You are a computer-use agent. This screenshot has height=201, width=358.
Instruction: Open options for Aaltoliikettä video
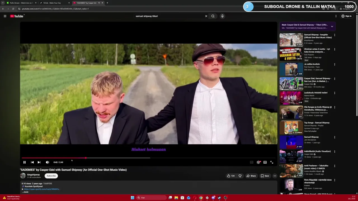point(335,152)
